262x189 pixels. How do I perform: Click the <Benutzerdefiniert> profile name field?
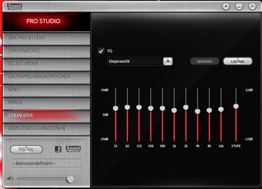point(46,163)
